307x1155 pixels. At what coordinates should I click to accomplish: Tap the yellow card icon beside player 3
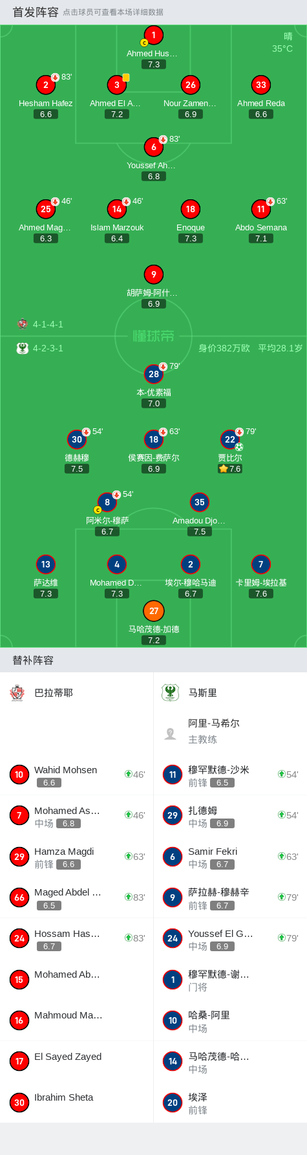126,78
